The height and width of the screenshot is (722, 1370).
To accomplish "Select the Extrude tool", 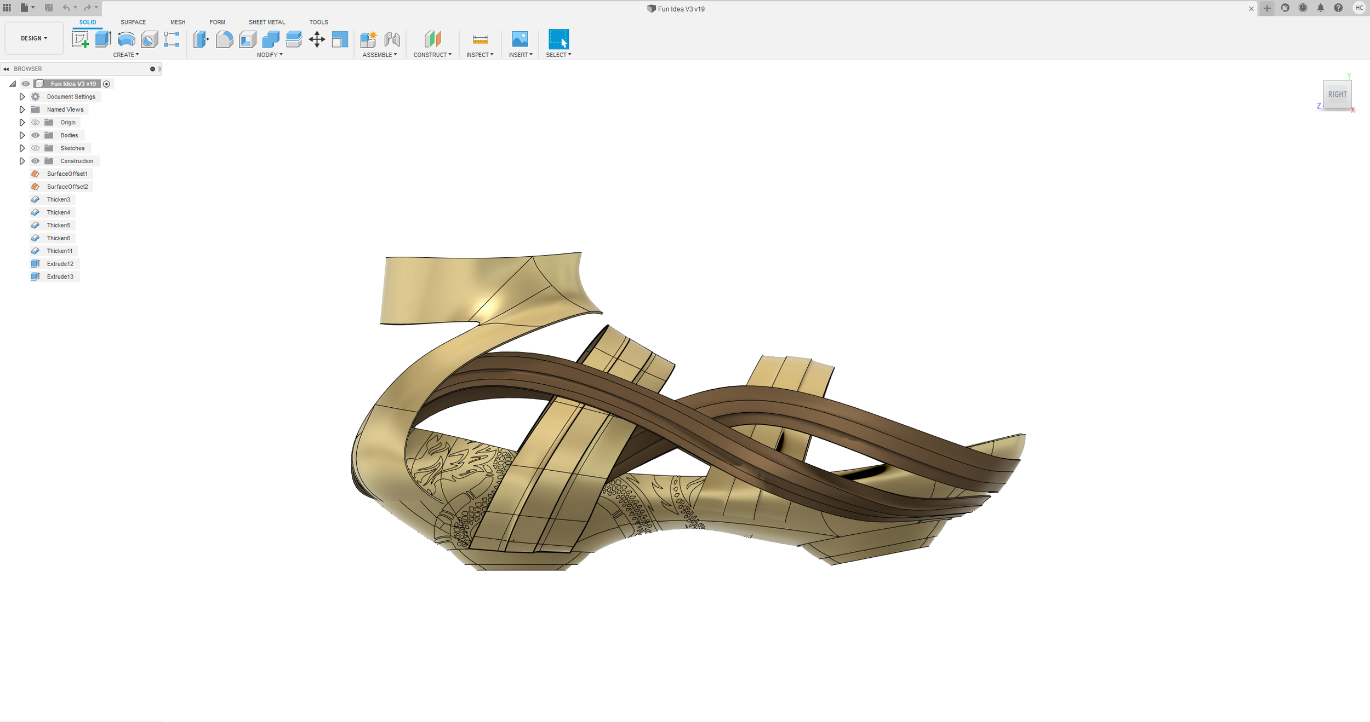I will click(103, 39).
